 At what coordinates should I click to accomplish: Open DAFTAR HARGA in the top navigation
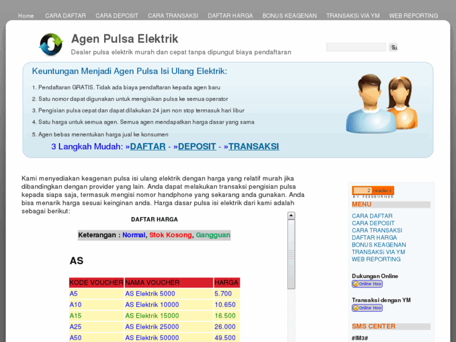click(x=230, y=16)
